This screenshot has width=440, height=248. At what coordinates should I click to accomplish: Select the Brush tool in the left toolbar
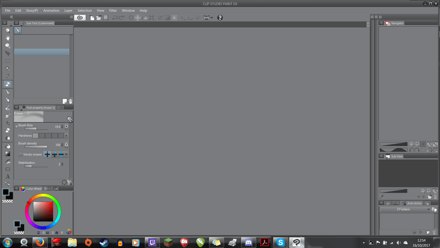tap(8, 107)
